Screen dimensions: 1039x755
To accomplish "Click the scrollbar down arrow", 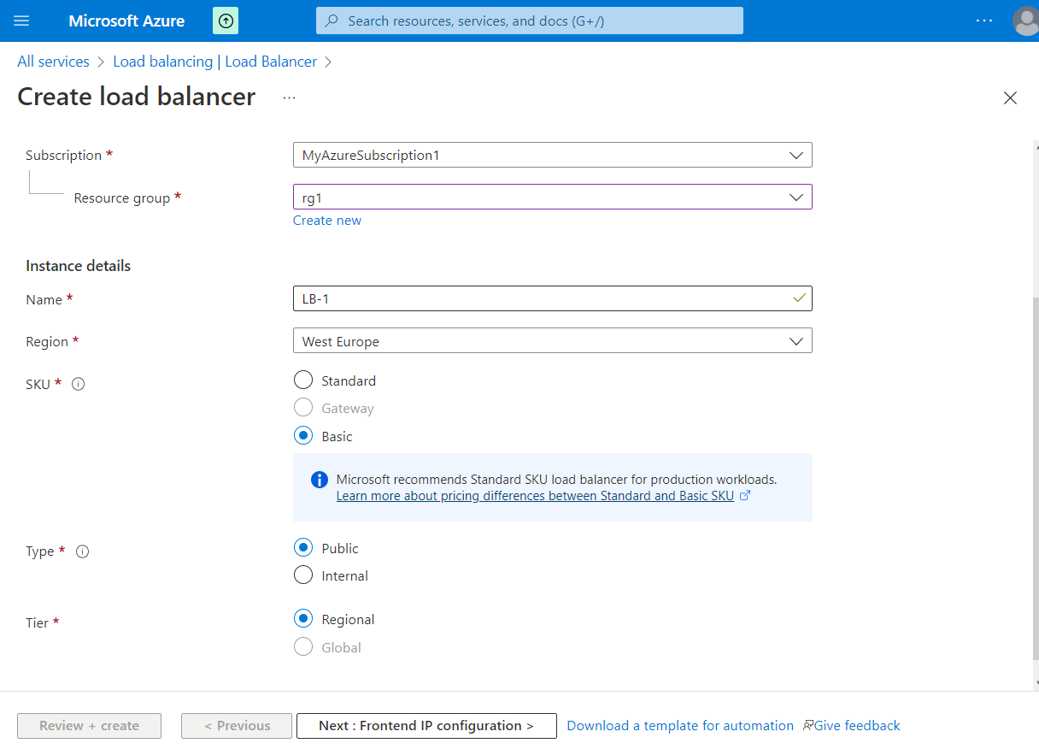I will (x=1036, y=682).
